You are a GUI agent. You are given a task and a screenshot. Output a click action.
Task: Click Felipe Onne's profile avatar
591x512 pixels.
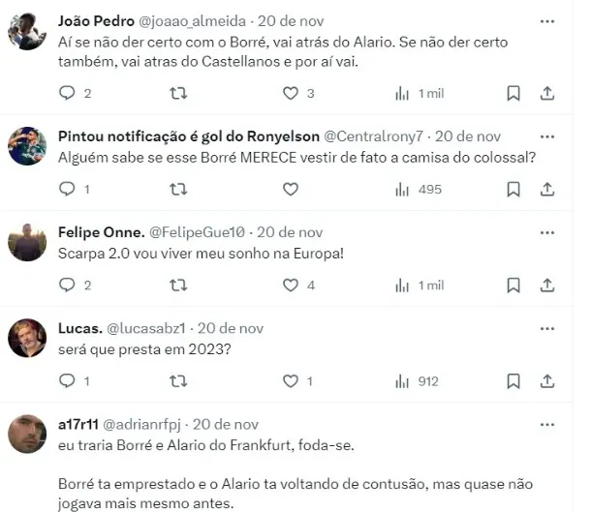(27, 242)
